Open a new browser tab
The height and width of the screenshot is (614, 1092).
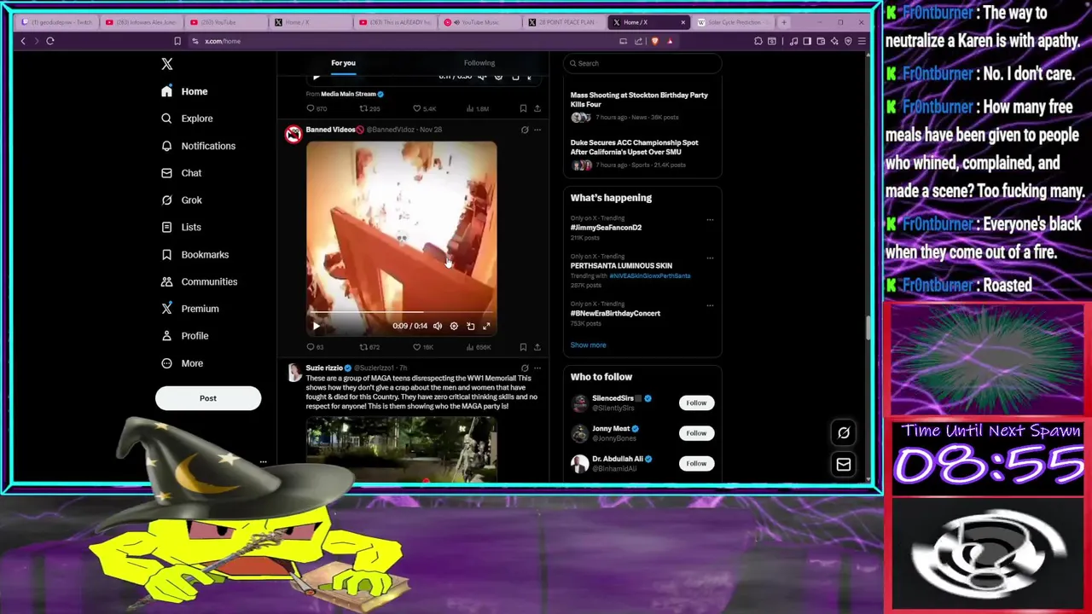[x=784, y=22]
